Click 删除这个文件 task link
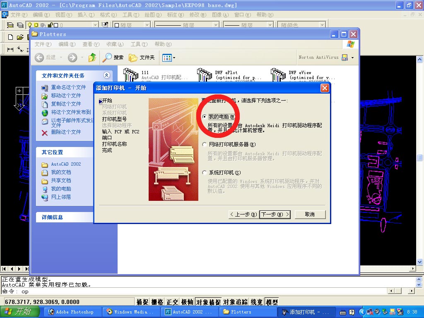This screenshot has width=424, height=318. click(66, 132)
